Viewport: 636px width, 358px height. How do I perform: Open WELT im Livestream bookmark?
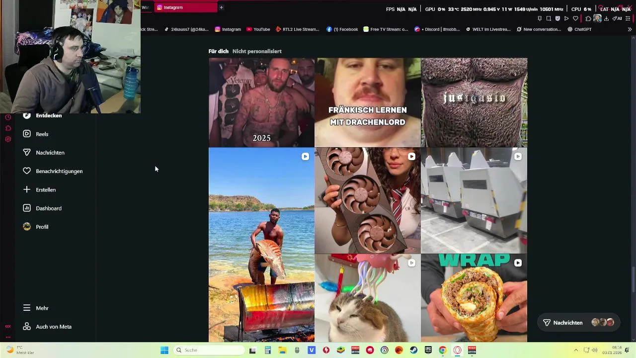tap(488, 29)
